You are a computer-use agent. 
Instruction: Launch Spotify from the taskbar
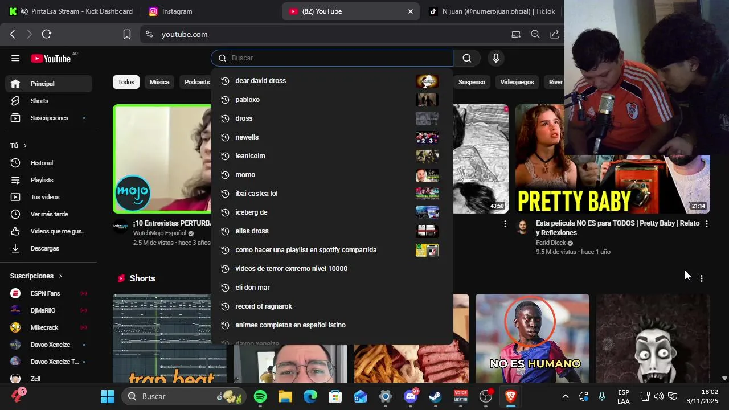[260, 396]
